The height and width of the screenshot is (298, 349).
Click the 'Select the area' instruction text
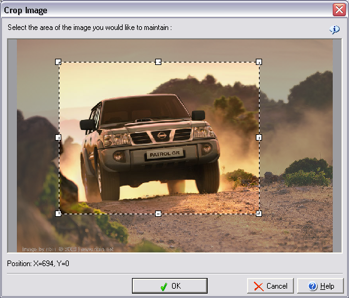pos(89,27)
